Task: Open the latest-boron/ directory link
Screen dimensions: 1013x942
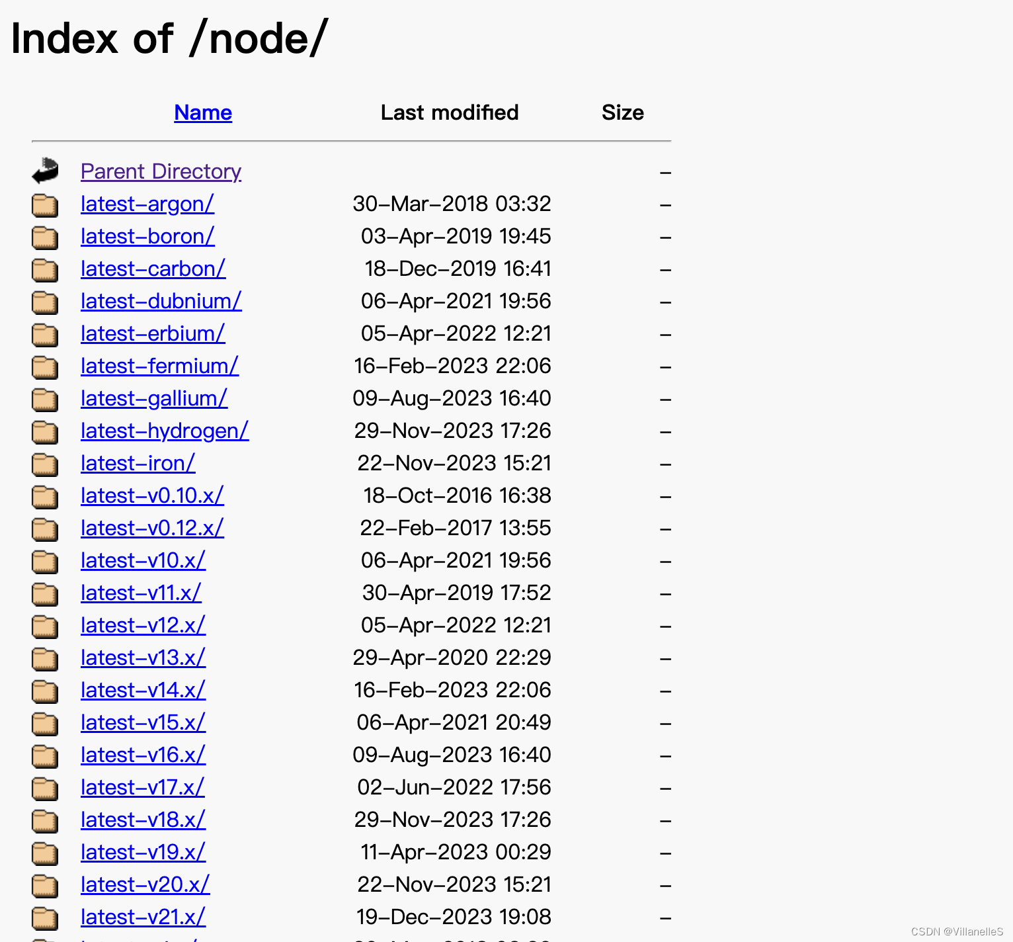Action: point(147,236)
